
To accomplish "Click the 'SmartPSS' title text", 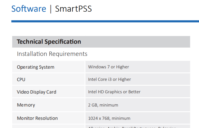I will coord(73,9).
